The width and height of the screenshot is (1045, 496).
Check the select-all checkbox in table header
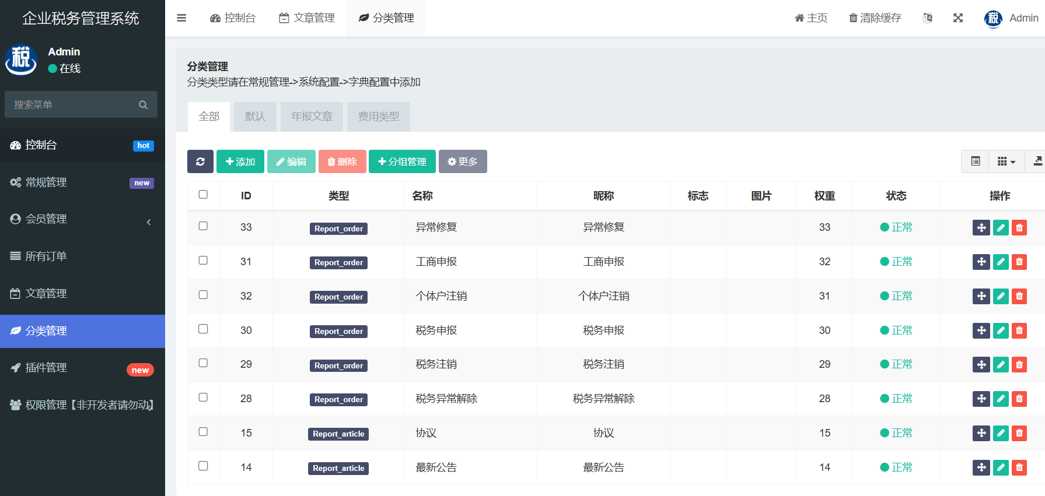203,195
